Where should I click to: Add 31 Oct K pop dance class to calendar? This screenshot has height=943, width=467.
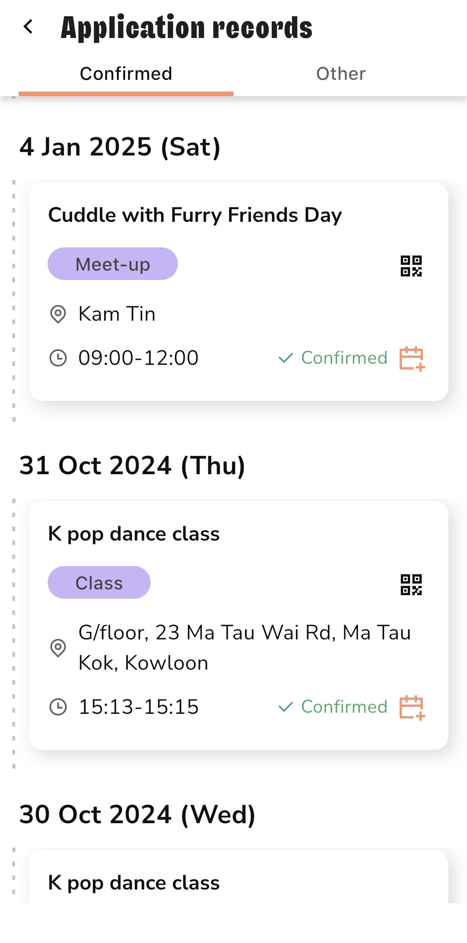tap(412, 707)
